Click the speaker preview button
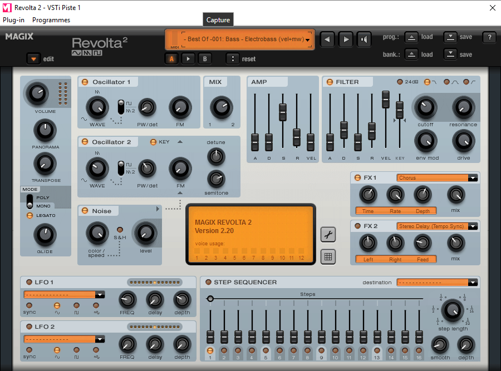The image size is (501, 371). pyautogui.click(x=364, y=39)
